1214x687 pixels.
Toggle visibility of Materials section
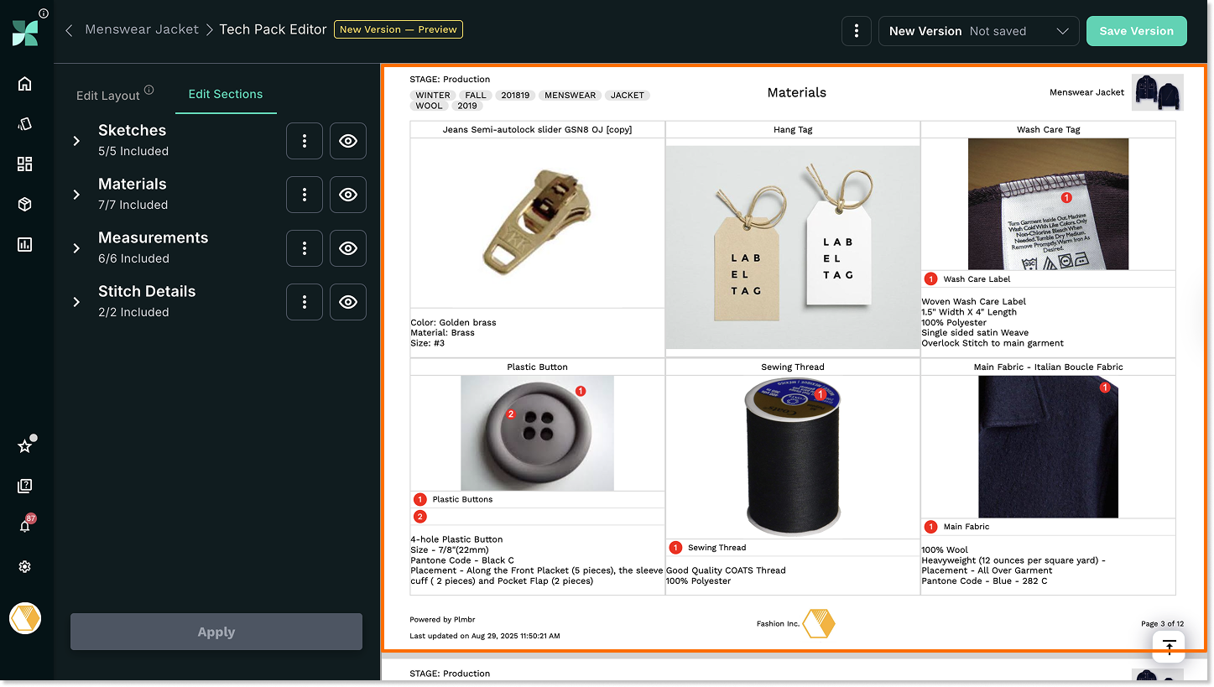(x=347, y=195)
